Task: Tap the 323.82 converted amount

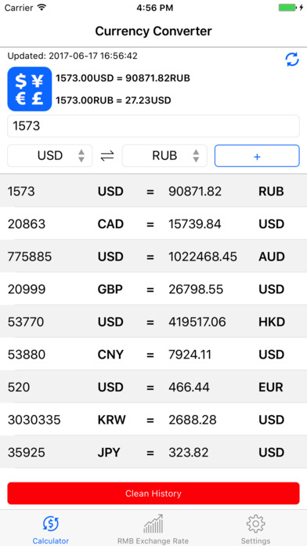Action: coord(189,453)
